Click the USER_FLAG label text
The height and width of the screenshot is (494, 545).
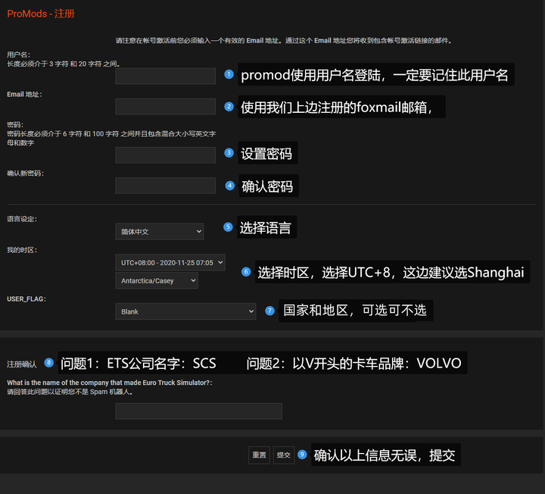pos(26,299)
